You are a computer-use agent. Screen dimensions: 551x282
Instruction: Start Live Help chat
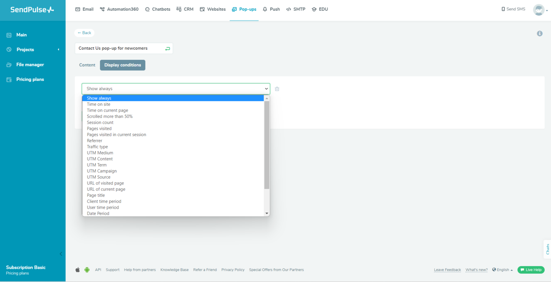531,270
